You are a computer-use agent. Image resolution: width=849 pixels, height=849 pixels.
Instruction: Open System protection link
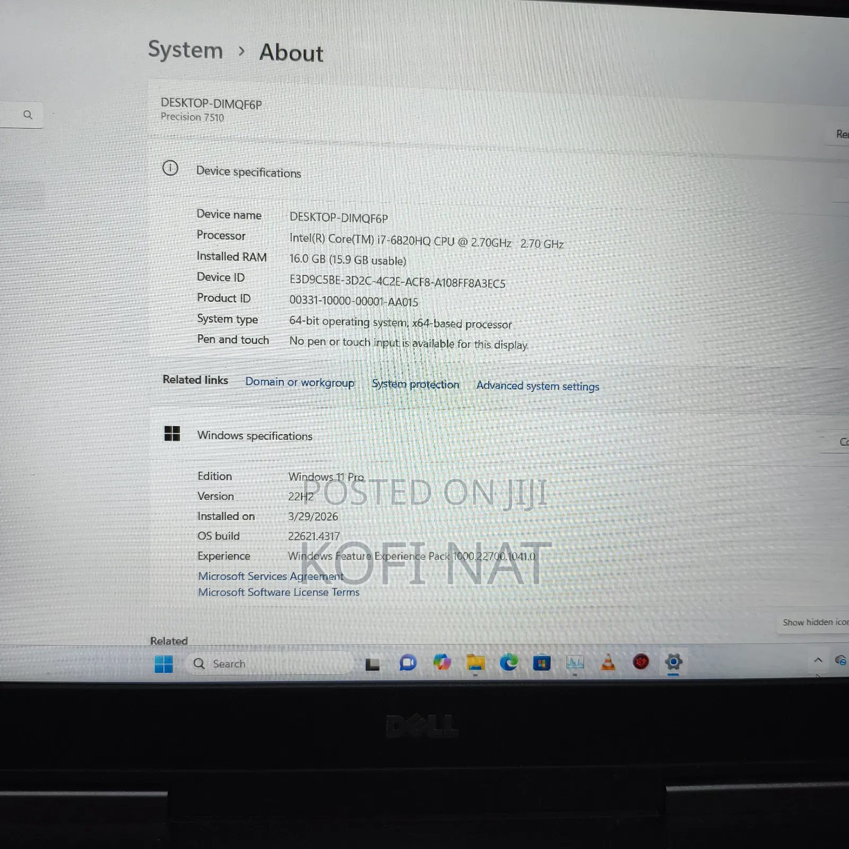[x=415, y=384]
